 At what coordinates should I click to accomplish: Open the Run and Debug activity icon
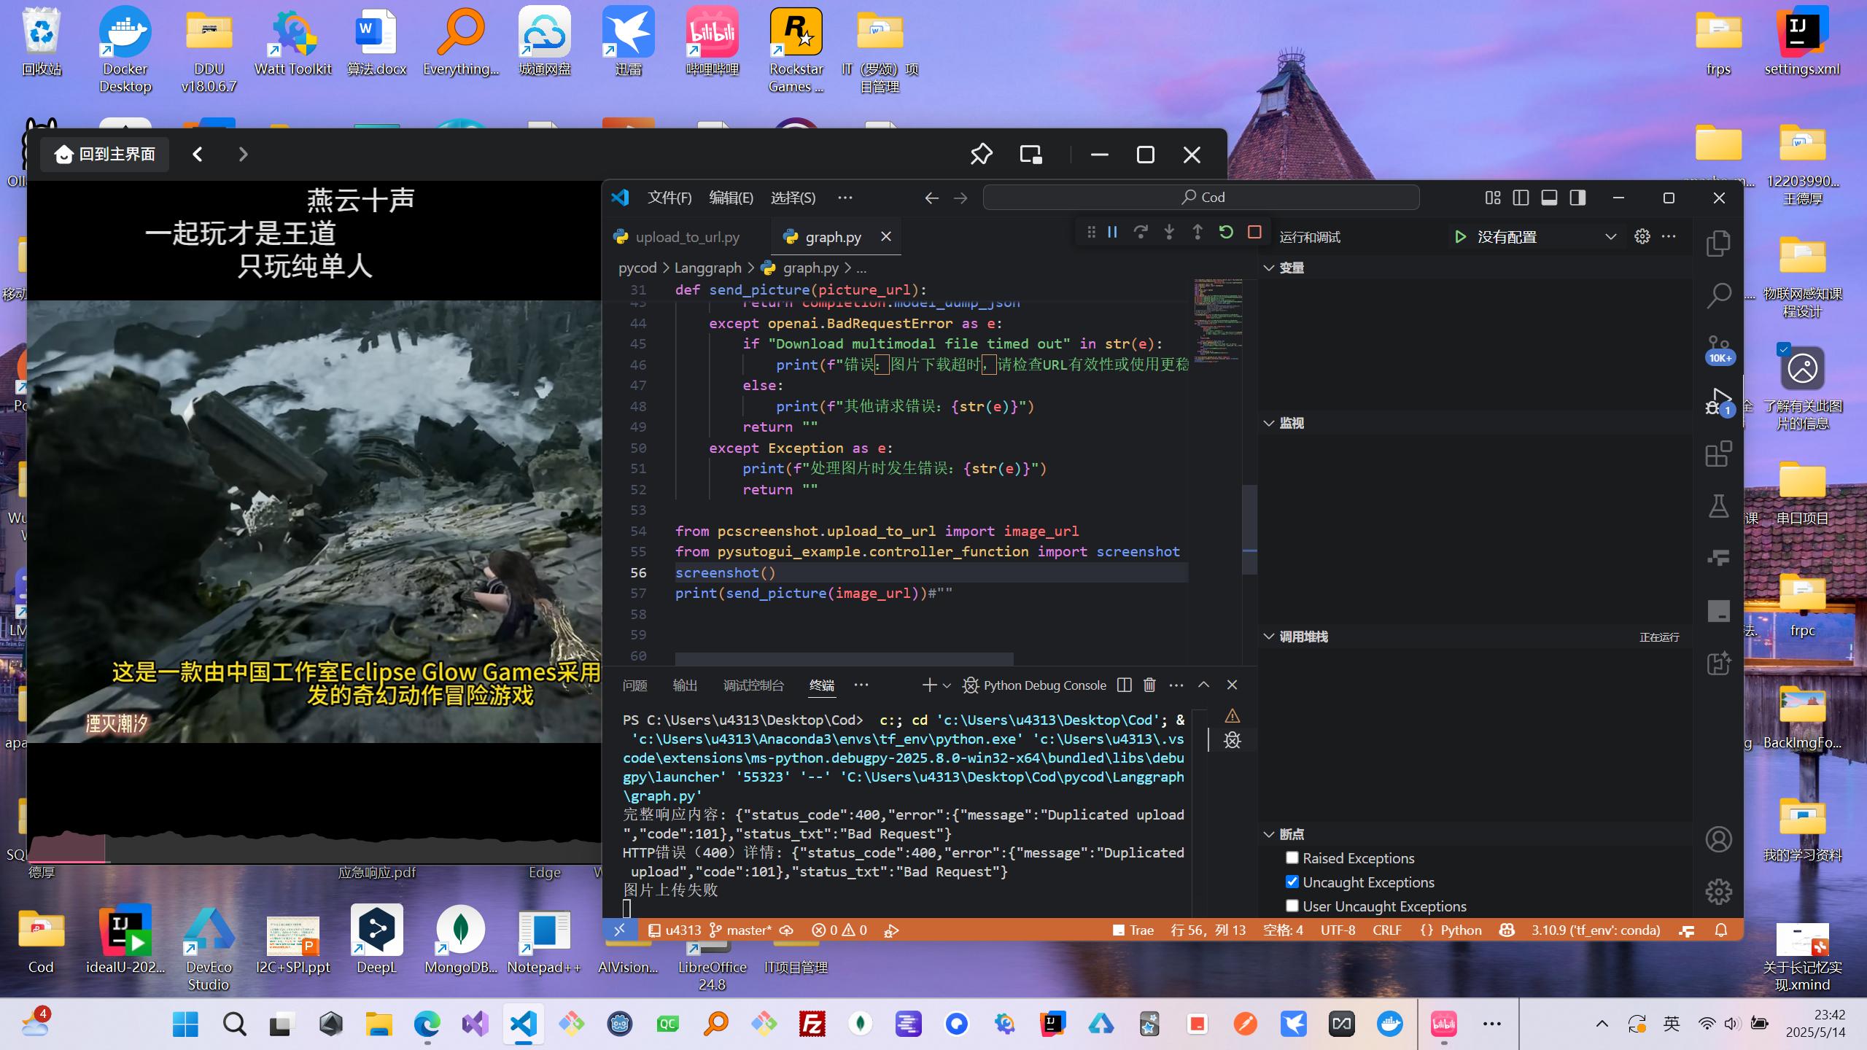click(1718, 401)
